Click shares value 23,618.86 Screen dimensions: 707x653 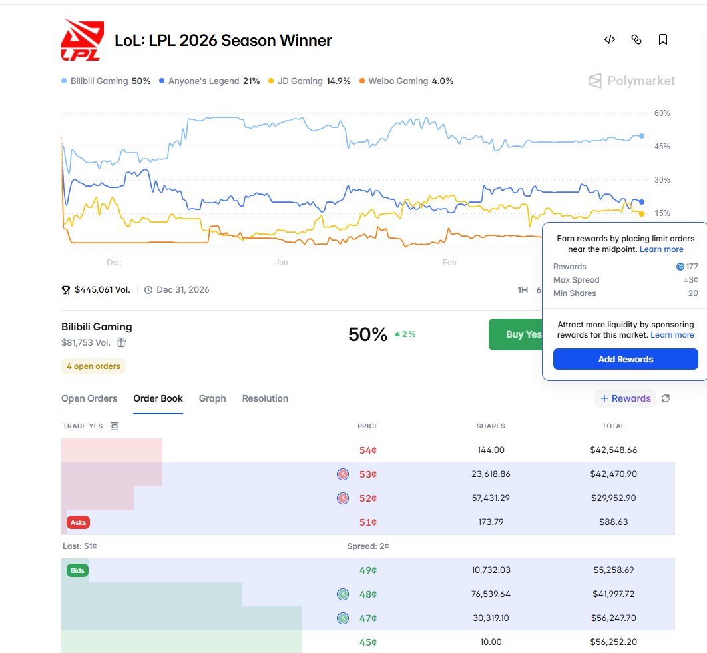point(491,474)
